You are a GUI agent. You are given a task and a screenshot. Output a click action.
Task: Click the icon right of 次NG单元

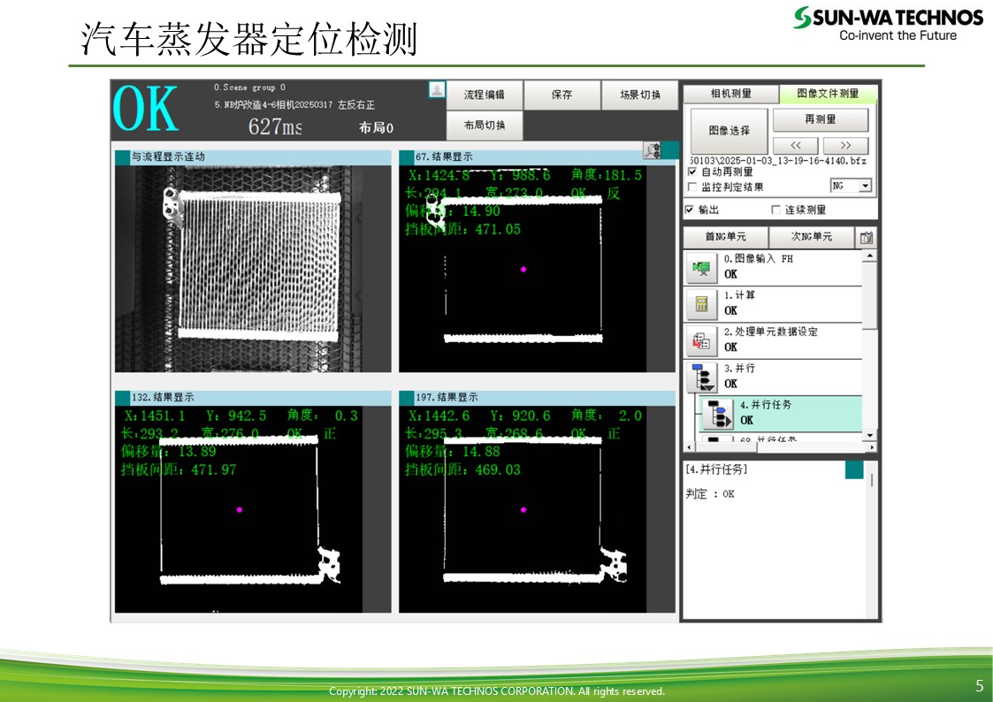(x=866, y=237)
